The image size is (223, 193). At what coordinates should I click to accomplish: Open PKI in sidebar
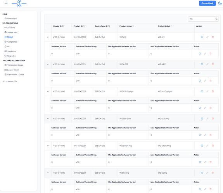click(x=7, y=46)
